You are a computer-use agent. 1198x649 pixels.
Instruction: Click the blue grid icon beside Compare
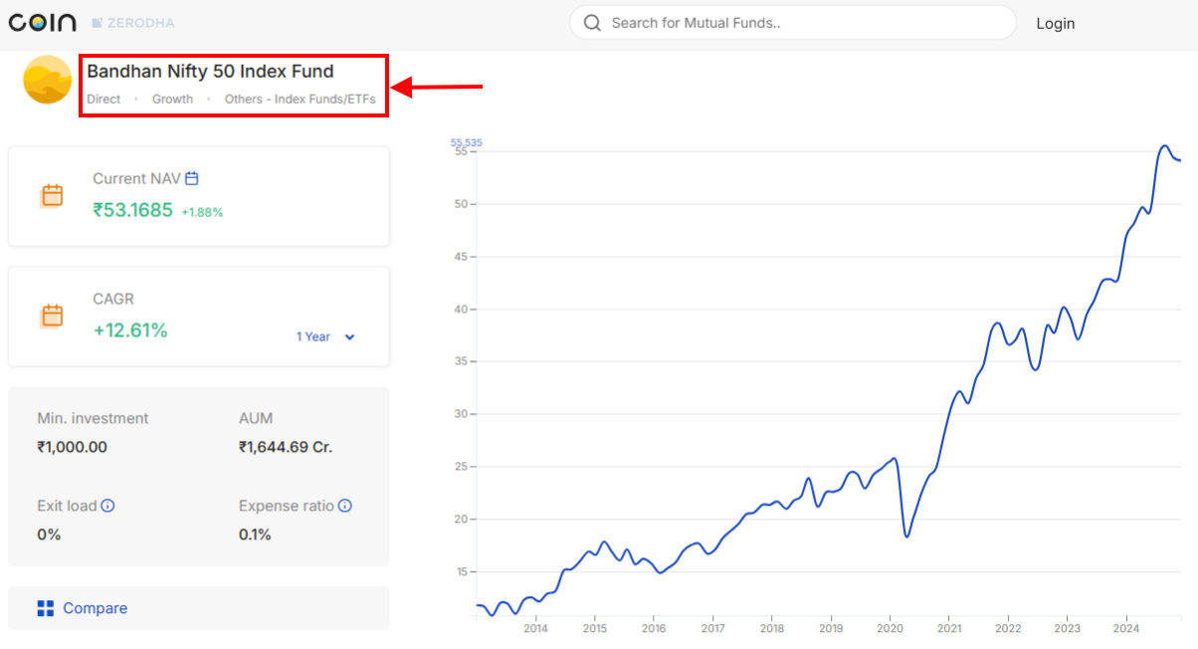44,607
